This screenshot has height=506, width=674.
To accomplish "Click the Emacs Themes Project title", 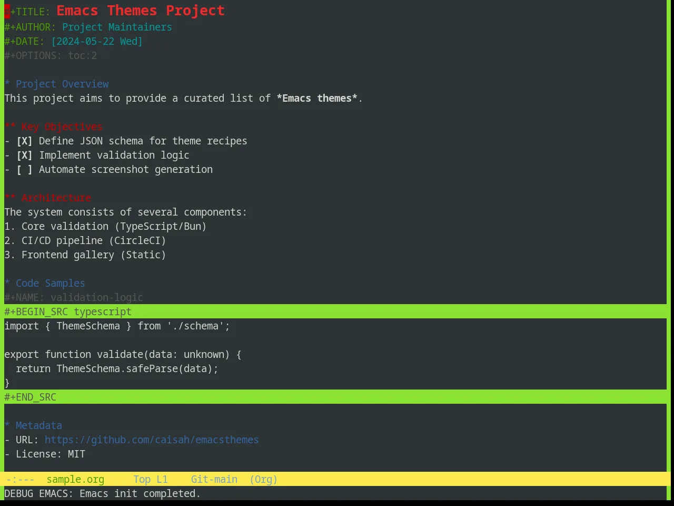I will click(x=141, y=11).
